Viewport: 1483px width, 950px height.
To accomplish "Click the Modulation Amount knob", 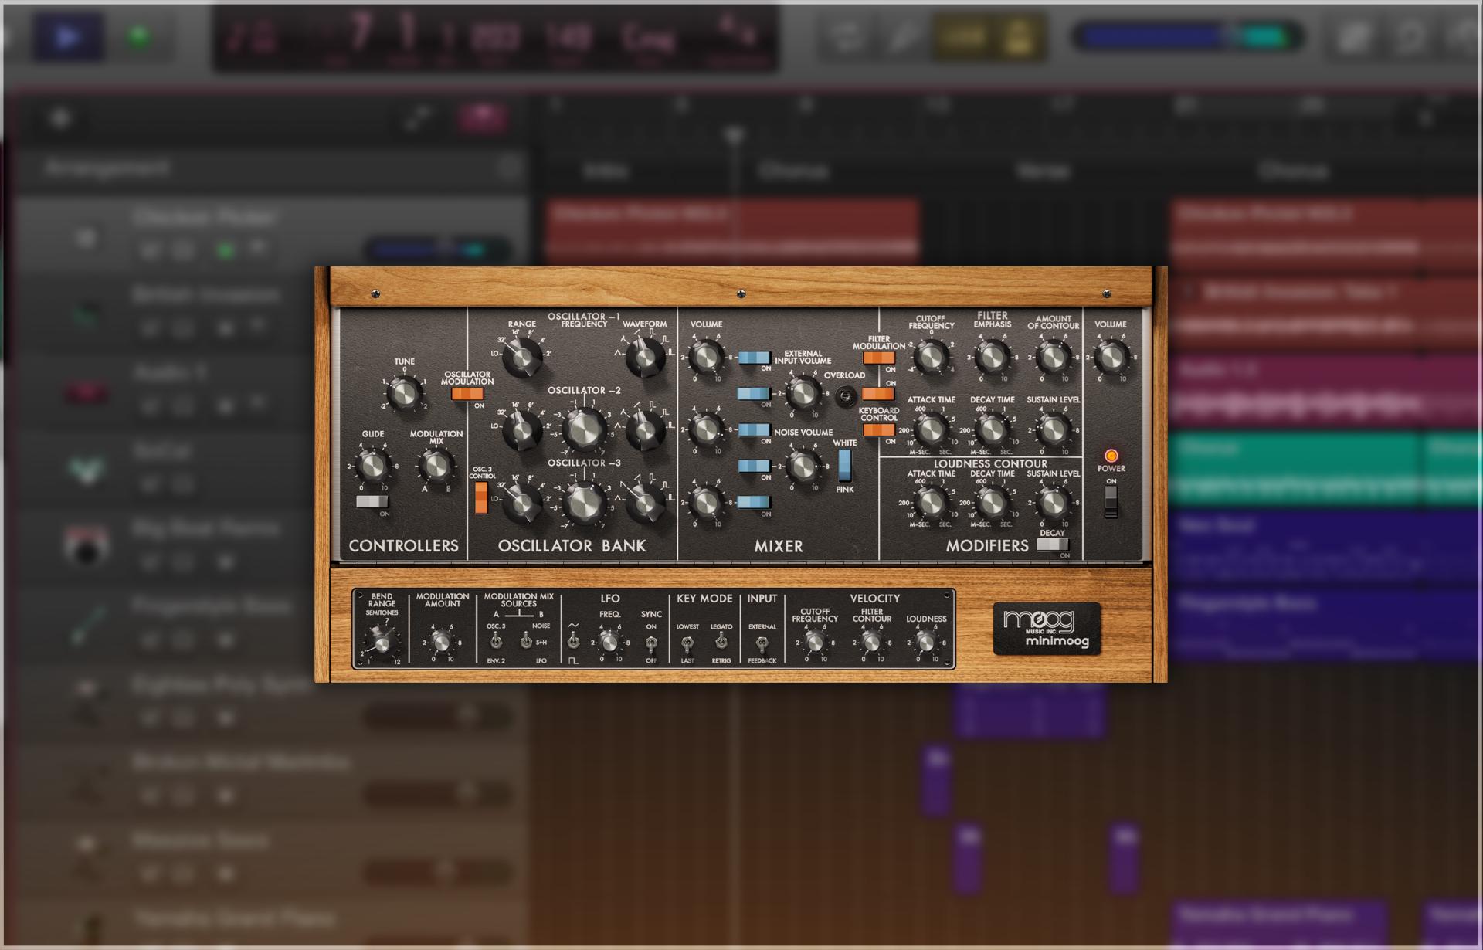I will click(441, 641).
